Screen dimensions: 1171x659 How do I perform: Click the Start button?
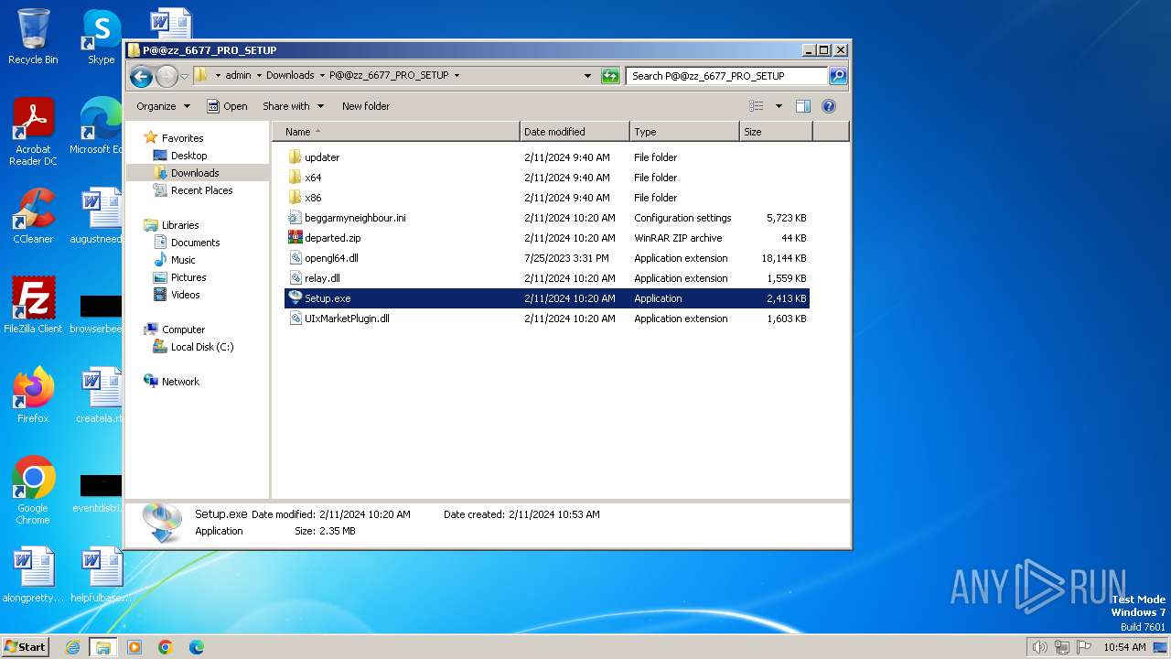[x=25, y=647]
